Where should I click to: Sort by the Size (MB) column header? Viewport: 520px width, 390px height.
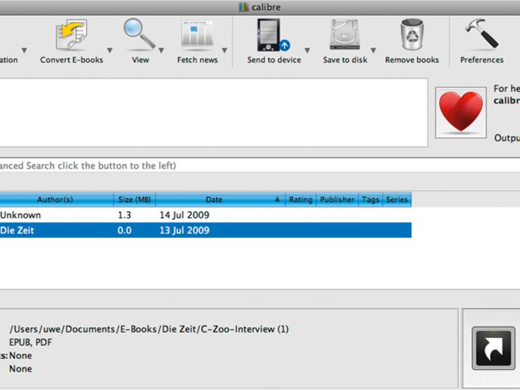(x=134, y=200)
